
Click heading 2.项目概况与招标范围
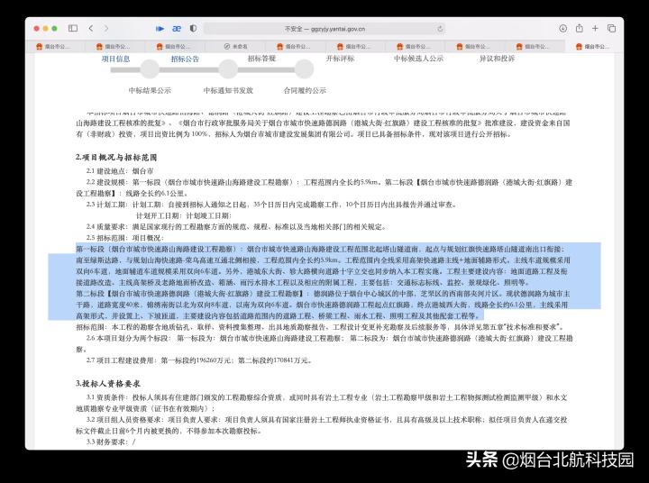click(x=116, y=158)
